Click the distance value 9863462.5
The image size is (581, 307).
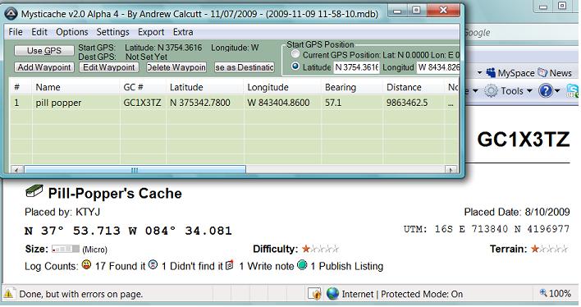pyautogui.click(x=407, y=103)
